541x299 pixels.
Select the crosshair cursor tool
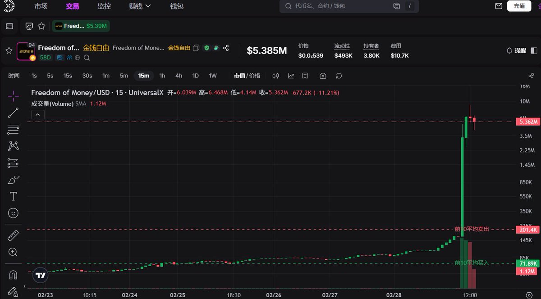14,95
